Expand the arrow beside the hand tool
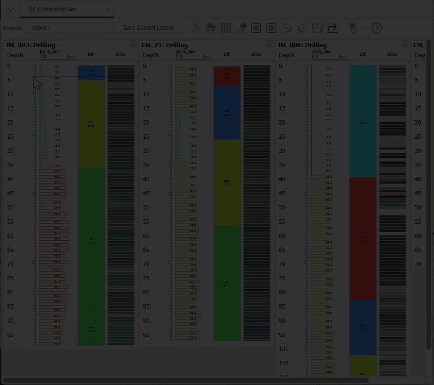Image resolution: width=434 pixels, height=385 pixels. click(366, 28)
